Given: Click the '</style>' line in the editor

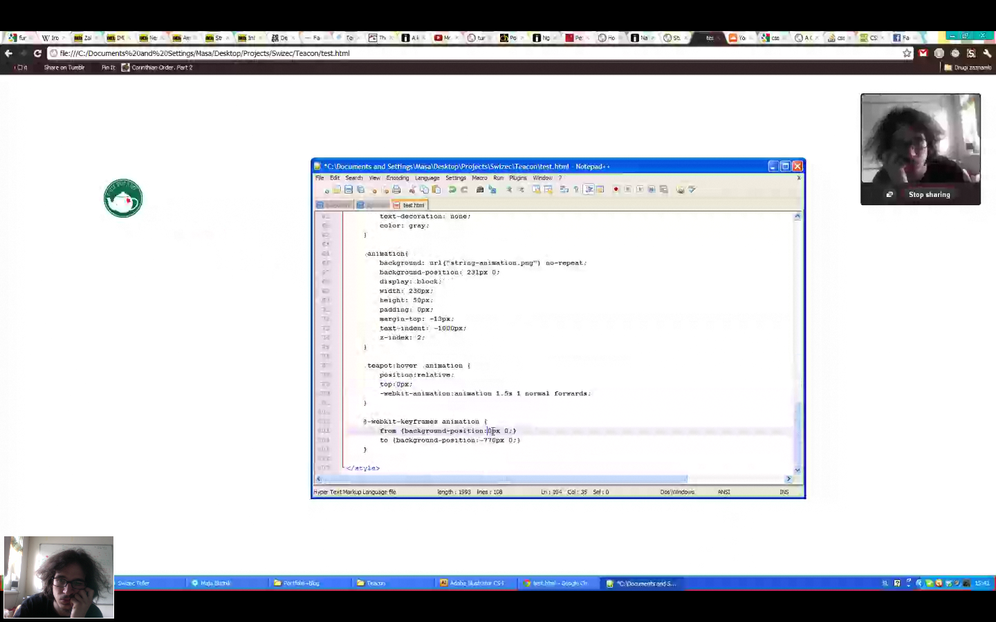Looking at the screenshot, I should tap(362, 469).
